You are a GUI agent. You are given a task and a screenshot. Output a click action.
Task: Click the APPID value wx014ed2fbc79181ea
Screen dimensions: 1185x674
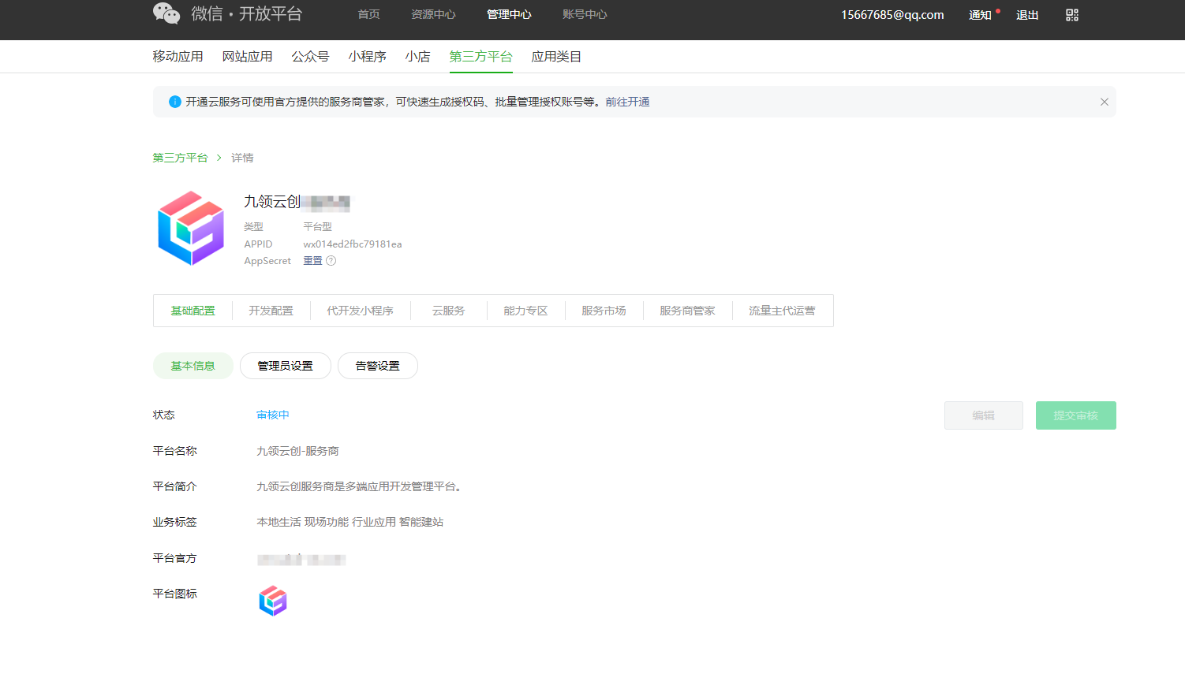[x=353, y=244]
